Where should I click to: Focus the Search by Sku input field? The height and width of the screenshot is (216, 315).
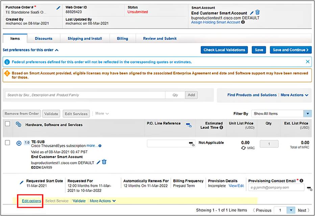pos(85,95)
